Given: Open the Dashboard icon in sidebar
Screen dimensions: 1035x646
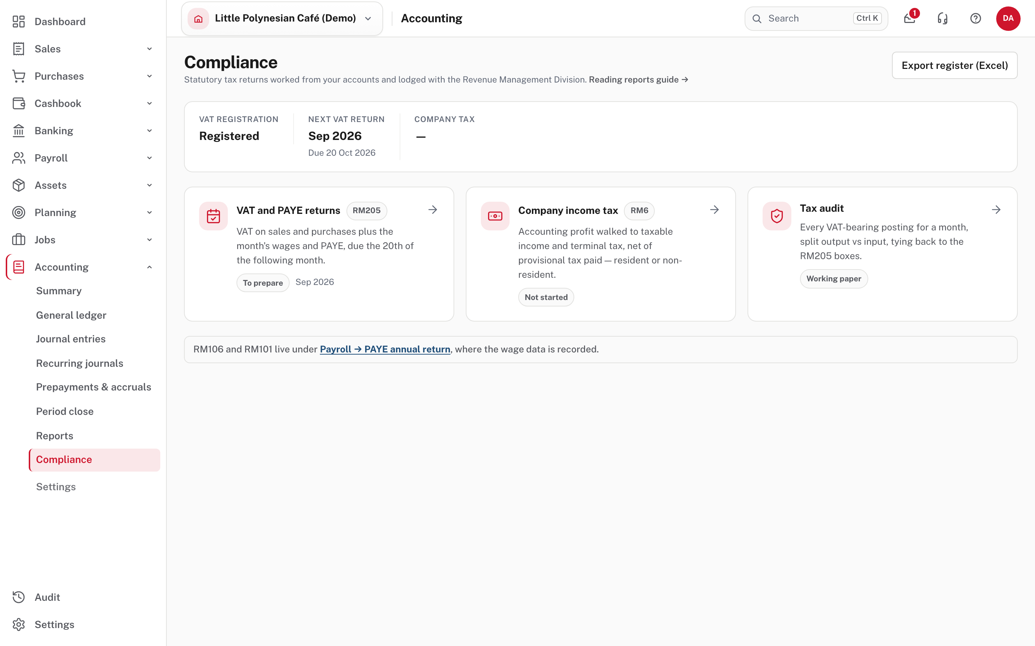Looking at the screenshot, I should [x=18, y=22].
